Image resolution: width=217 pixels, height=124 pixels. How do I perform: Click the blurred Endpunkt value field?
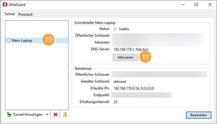coord(142,95)
